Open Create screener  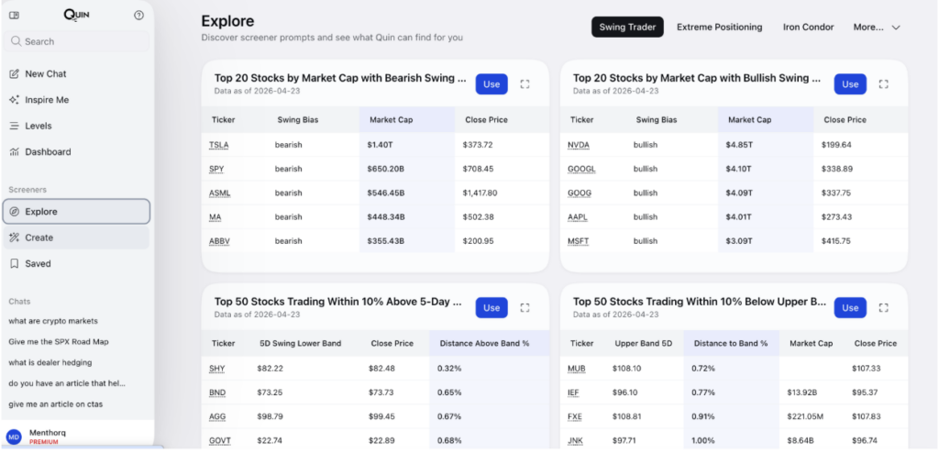pos(76,238)
